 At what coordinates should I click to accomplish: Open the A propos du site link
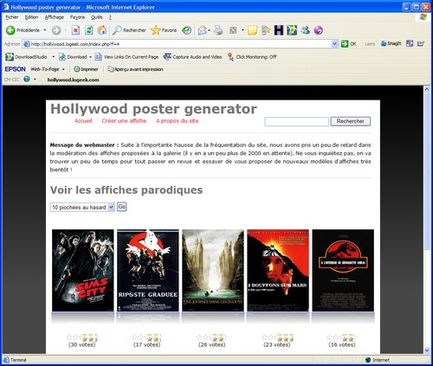coord(178,120)
